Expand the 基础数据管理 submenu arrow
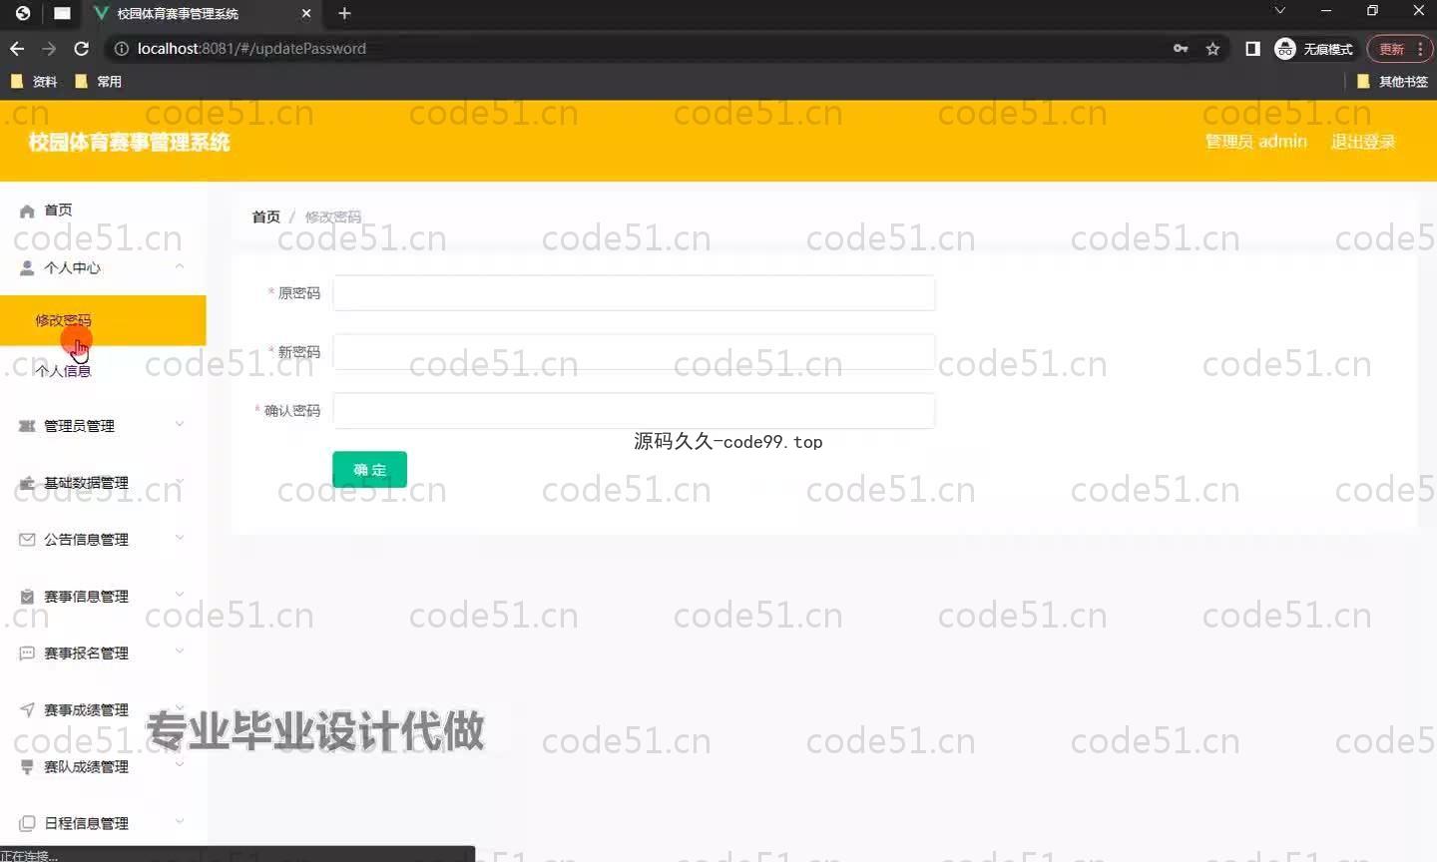The height and width of the screenshot is (862, 1437). click(x=180, y=481)
